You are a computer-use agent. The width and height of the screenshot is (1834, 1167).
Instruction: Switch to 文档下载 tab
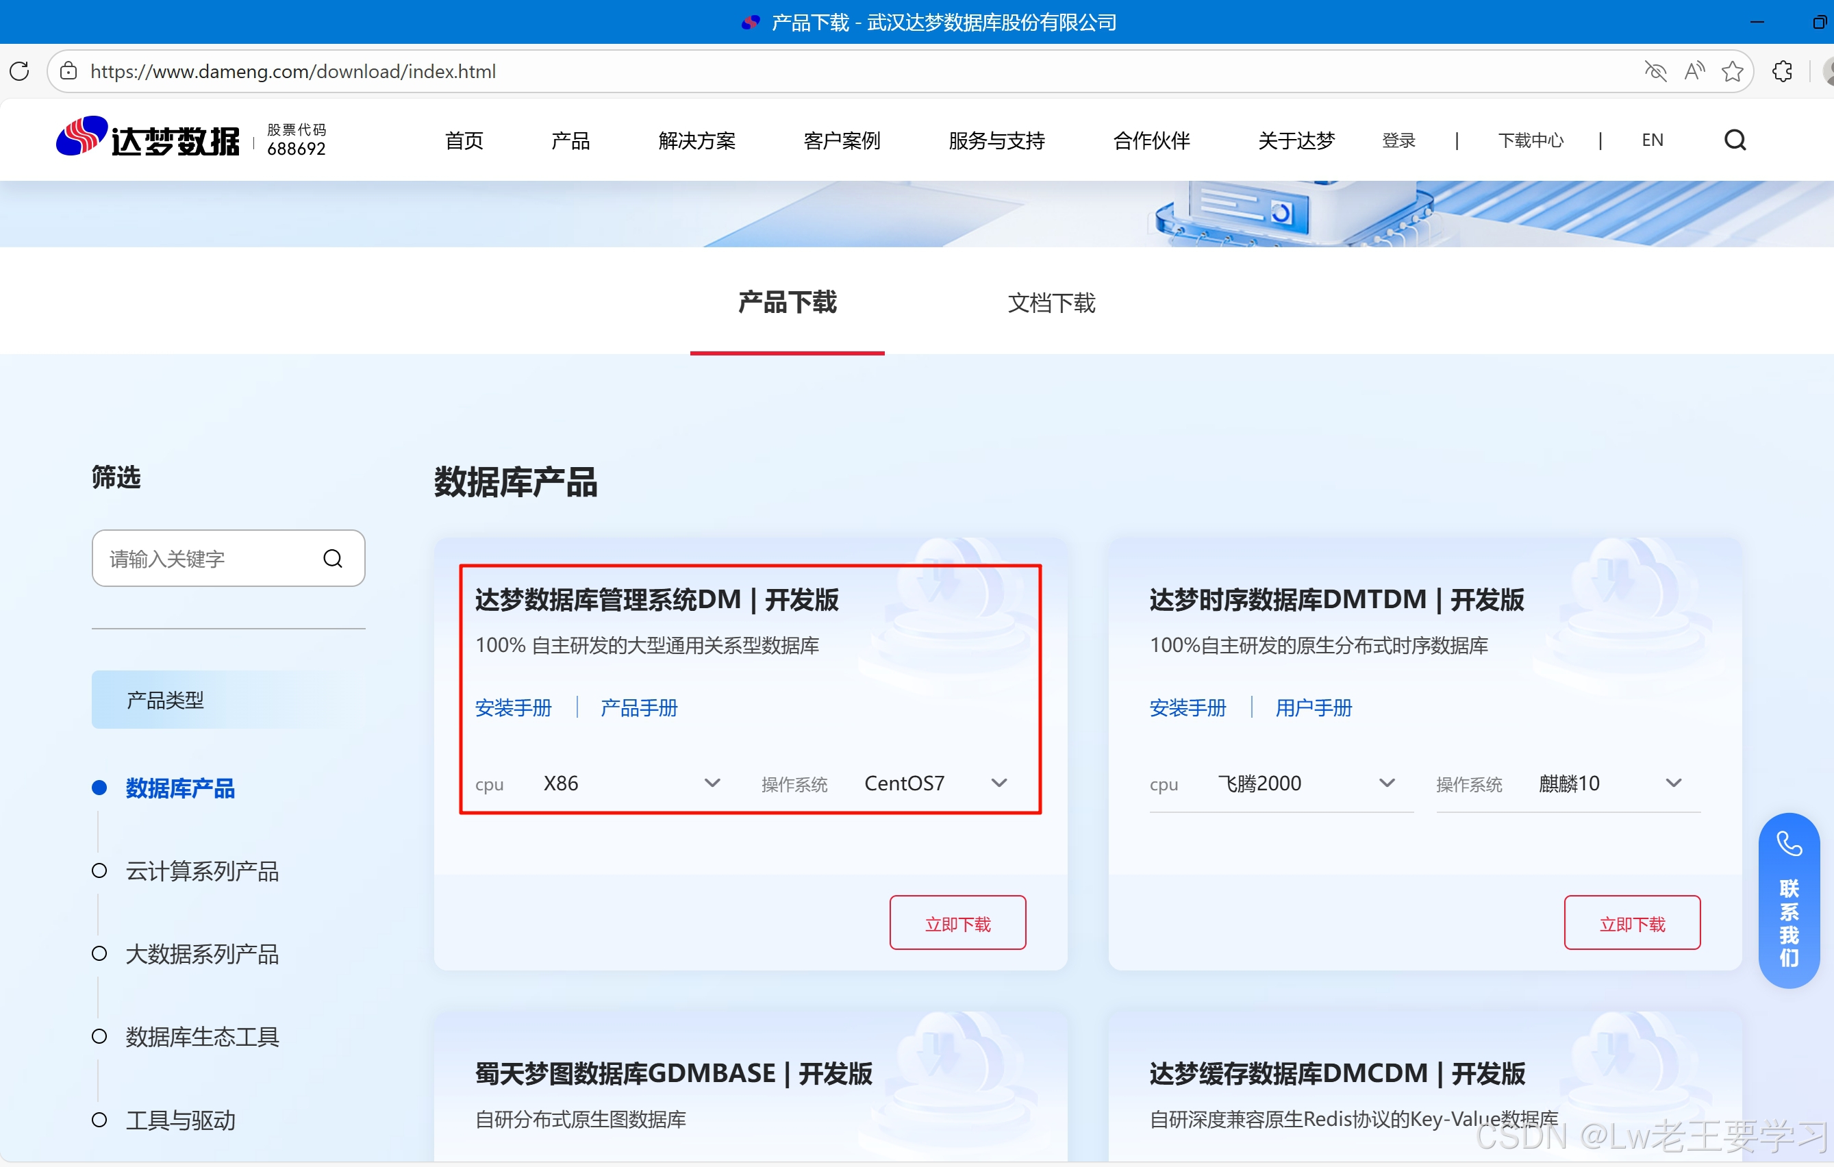pos(1051,303)
